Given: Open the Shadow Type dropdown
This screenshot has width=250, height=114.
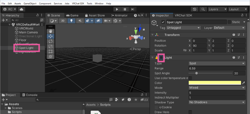Looking at the screenshot, I should click(217, 102).
